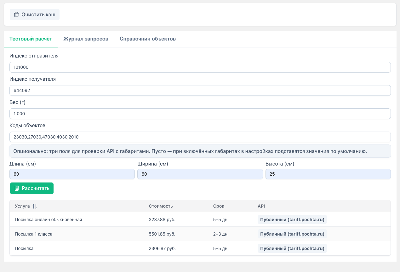Click the Вес (г) input field
The width and height of the screenshot is (400, 272).
click(x=200, y=114)
